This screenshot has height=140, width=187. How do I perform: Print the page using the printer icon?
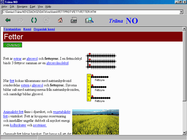click(x=74, y=20)
